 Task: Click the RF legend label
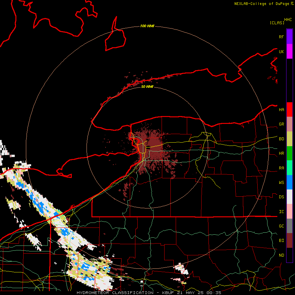(x=281, y=37)
